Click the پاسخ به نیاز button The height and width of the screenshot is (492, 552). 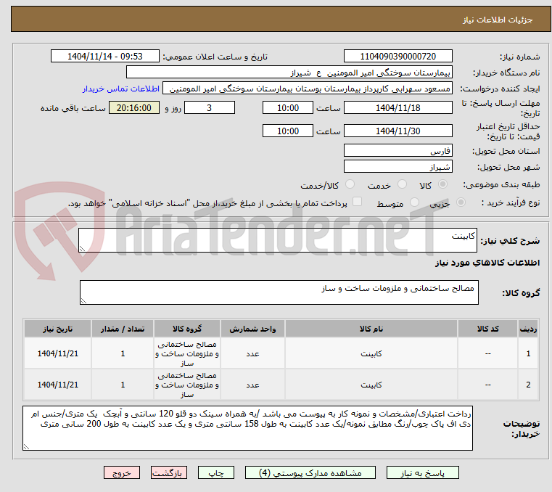[x=422, y=472]
